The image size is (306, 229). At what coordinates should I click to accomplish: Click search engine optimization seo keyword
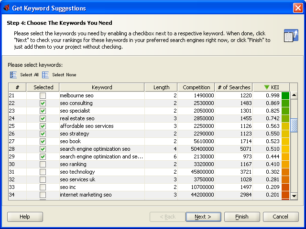click(102, 149)
